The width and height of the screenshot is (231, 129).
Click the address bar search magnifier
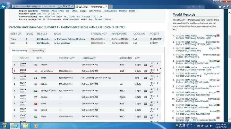(x=64, y=6)
